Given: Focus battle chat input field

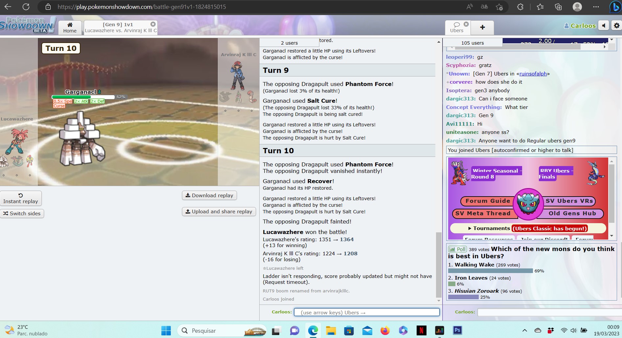Looking at the screenshot, I should click(x=367, y=312).
